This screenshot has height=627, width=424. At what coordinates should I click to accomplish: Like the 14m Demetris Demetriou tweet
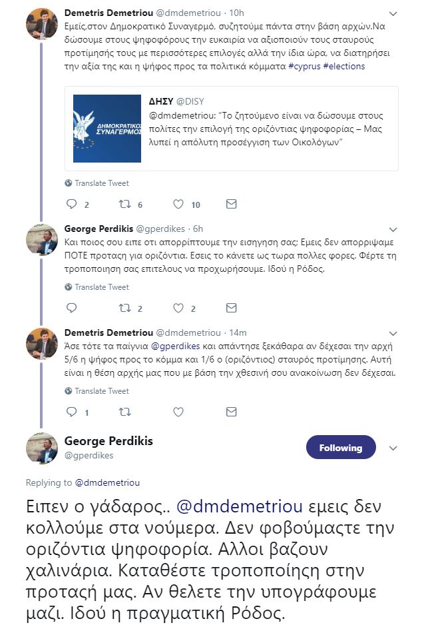[x=178, y=412]
